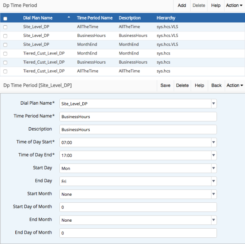Check the Site_Level_DP AllTheTime row checkbox
The width and height of the screenshot is (245, 244).
(5, 27)
